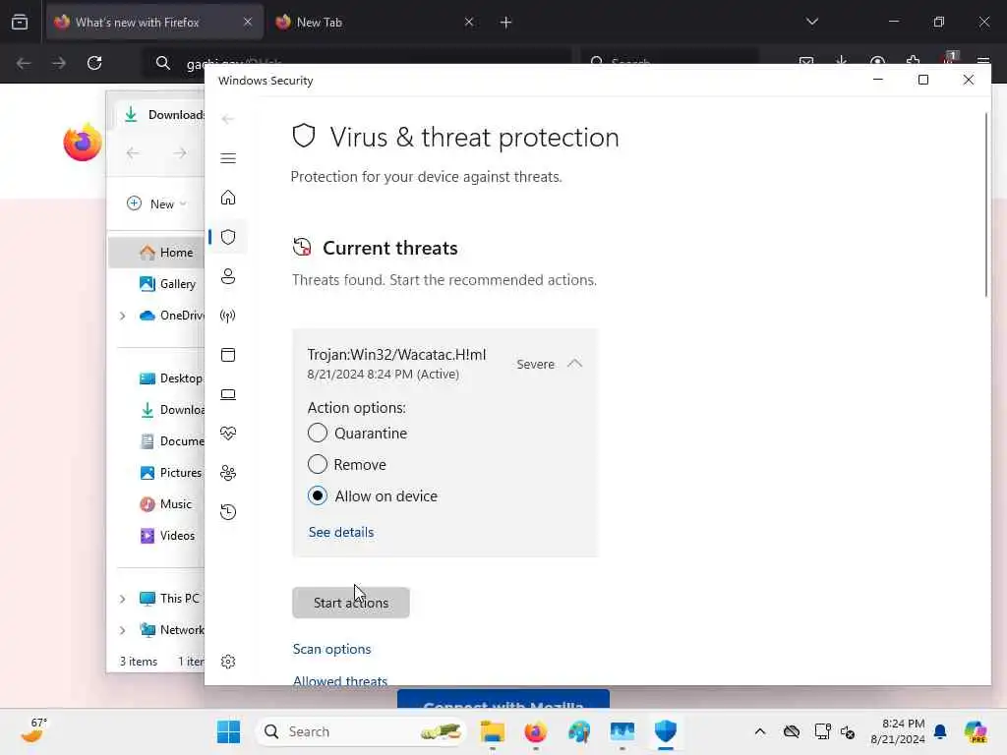
Task: Open Firefox application menu hamburger
Action: (x=983, y=62)
